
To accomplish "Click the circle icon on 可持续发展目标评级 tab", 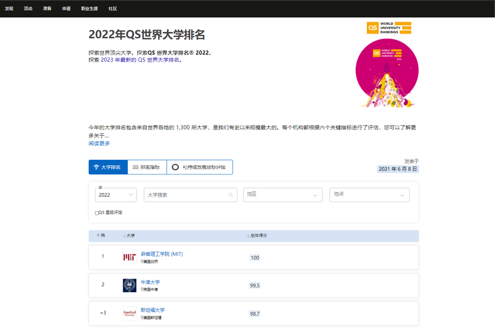I will pos(175,167).
